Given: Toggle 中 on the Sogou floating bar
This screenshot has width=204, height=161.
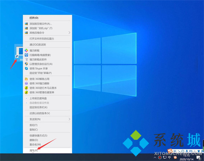Looking at the screenshot, I should (x=175, y=151).
